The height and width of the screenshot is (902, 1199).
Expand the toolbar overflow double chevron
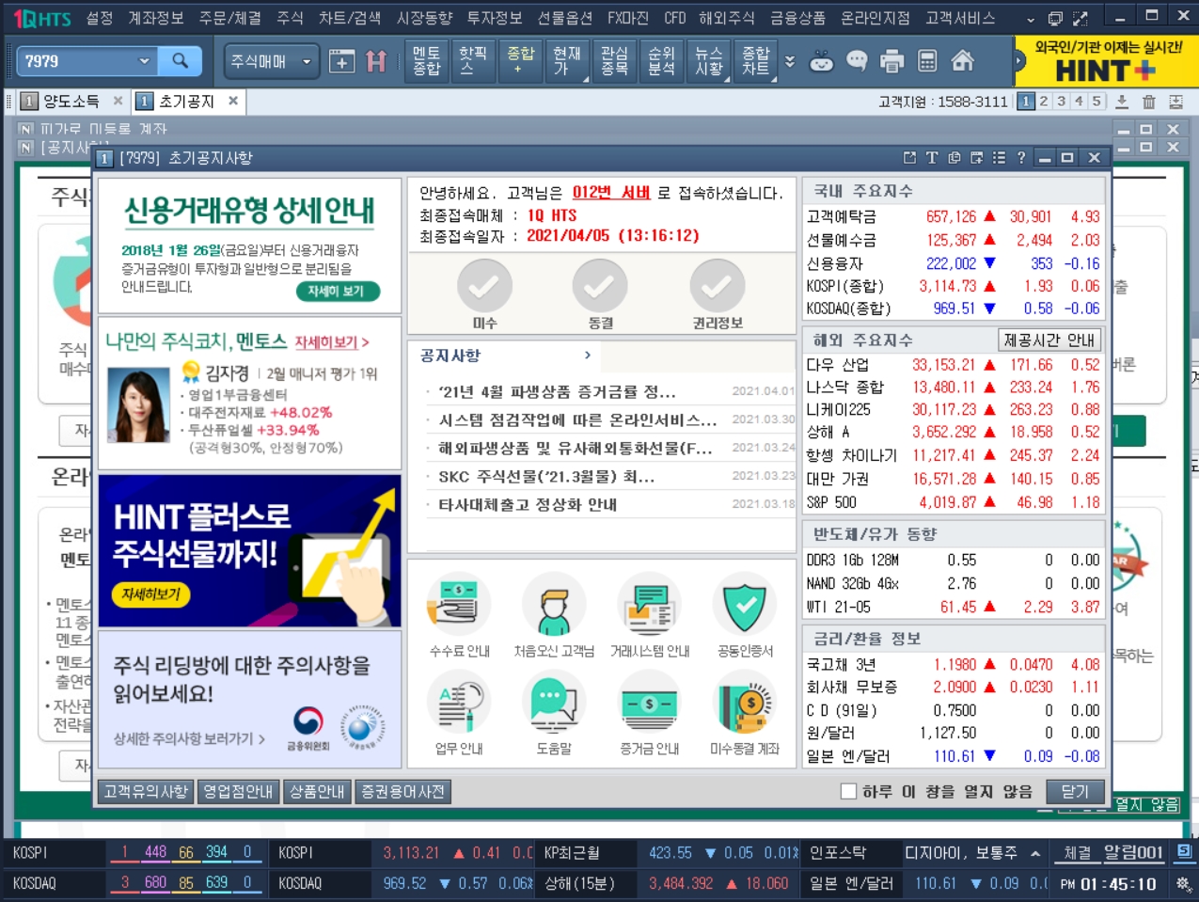pyautogui.click(x=790, y=62)
